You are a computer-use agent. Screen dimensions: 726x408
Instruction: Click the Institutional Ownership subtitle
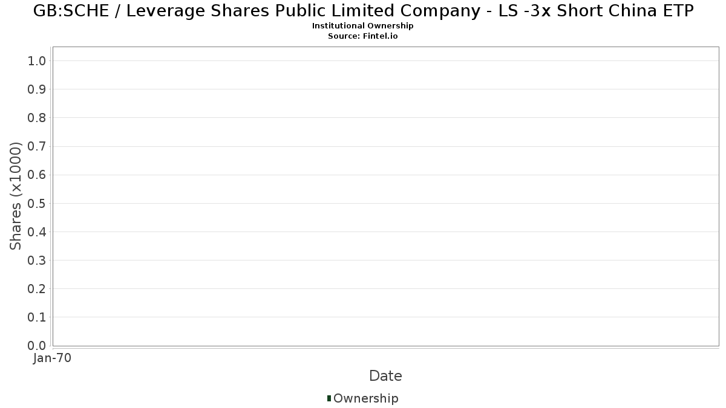tap(363, 26)
